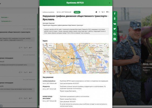Click the map ruler tool icon
The height and width of the screenshot is (108, 152).
tap(107, 69)
